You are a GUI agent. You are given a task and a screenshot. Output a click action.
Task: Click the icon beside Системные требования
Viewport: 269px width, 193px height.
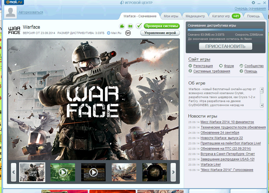(190, 71)
